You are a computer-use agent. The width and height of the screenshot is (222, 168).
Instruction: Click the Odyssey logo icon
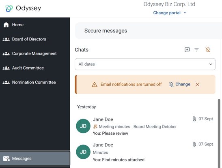[9, 9]
